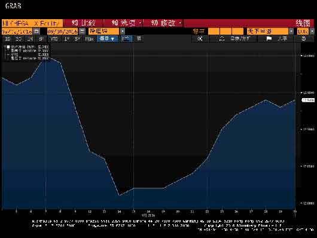317x238 pixels.
Task: Switch to the table view icon
Action: coord(139,39)
